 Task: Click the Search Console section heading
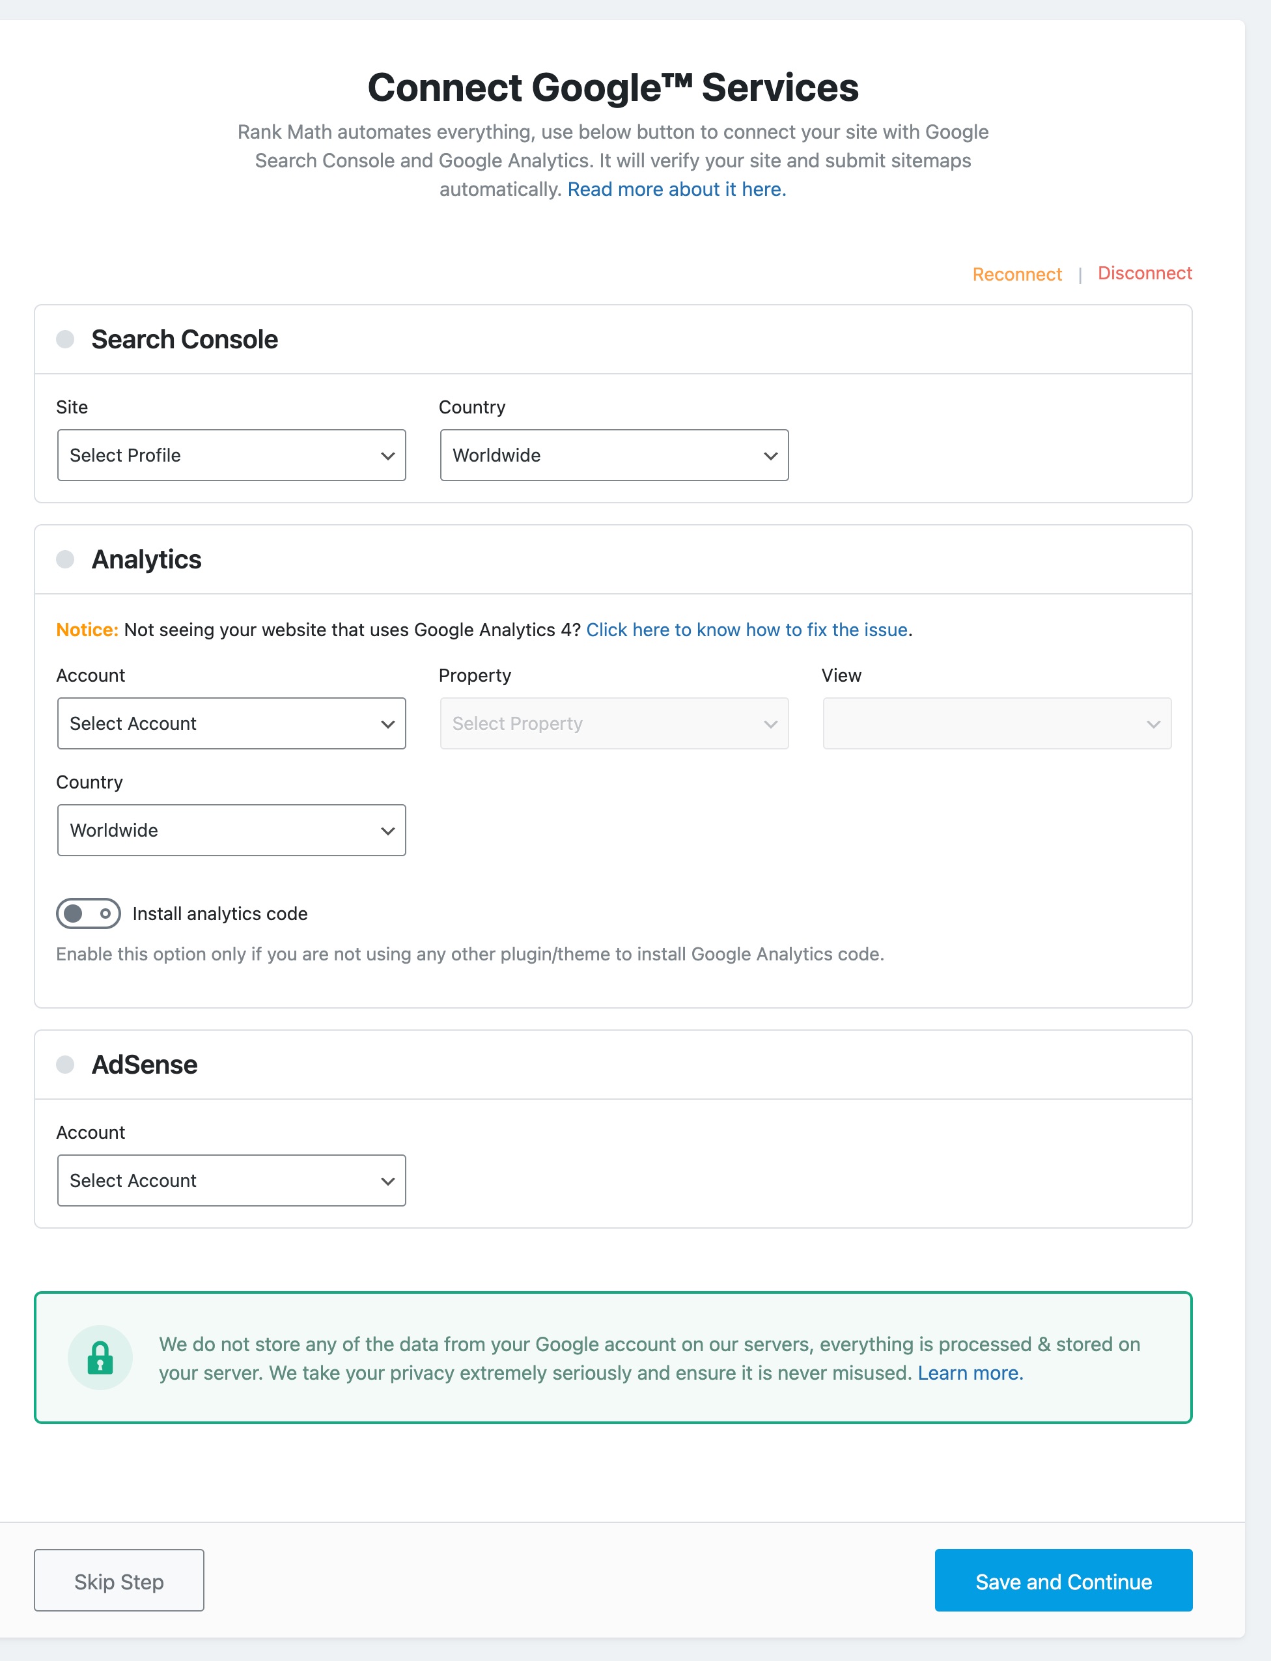pos(185,340)
